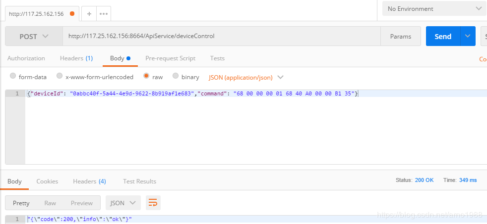The image size is (487, 224).
Task: Select form-data body type
Action: tap(13, 76)
